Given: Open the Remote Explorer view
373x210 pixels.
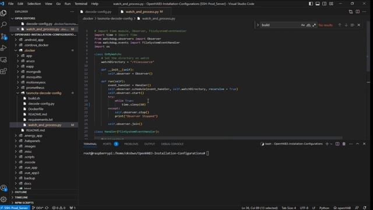Looking at the screenshot, I should point(3,60).
